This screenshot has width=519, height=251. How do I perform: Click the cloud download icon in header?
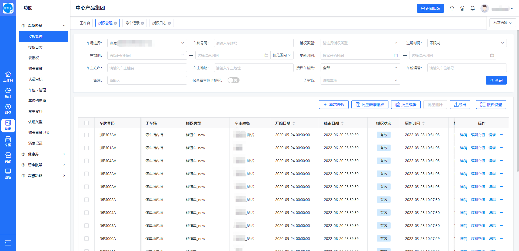(x=452, y=8)
